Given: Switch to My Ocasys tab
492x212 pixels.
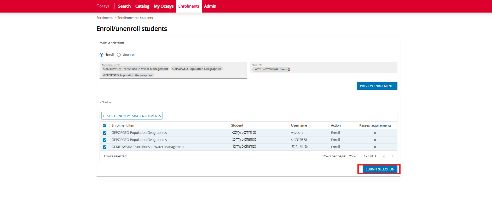Looking at the screenshot, I should [x=164, y=6].
